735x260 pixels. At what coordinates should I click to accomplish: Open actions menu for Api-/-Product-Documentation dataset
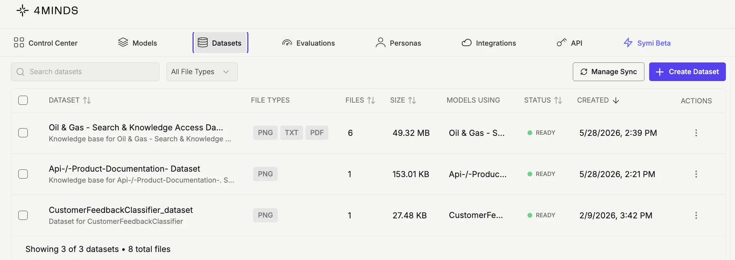coord(696,174)
